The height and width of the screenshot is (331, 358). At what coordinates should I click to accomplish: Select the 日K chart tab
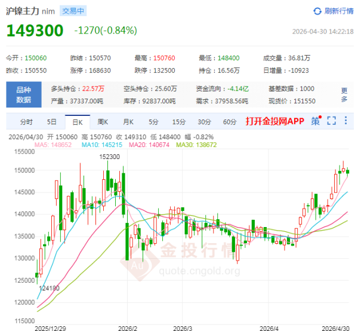pos(78,122)
